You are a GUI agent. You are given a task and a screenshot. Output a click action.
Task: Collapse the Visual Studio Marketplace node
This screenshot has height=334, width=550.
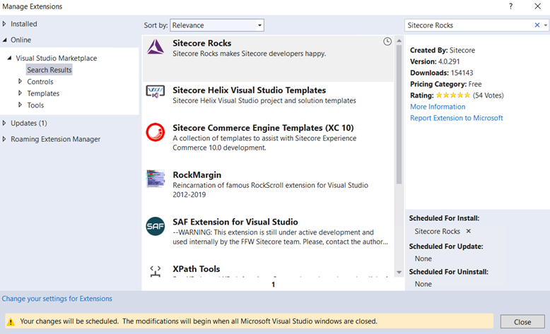pos(9,58)
